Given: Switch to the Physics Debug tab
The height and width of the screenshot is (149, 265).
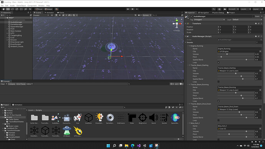Looking at the screenshot, I should pos(218,13).
